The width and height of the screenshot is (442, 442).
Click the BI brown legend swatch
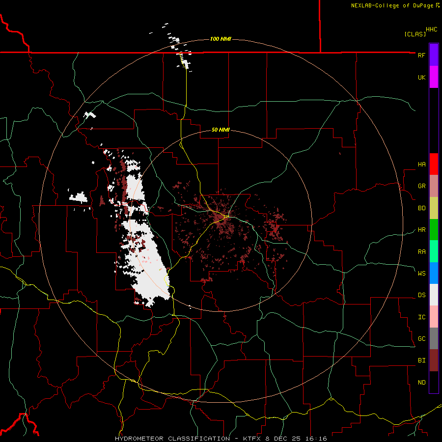point(434,360)
